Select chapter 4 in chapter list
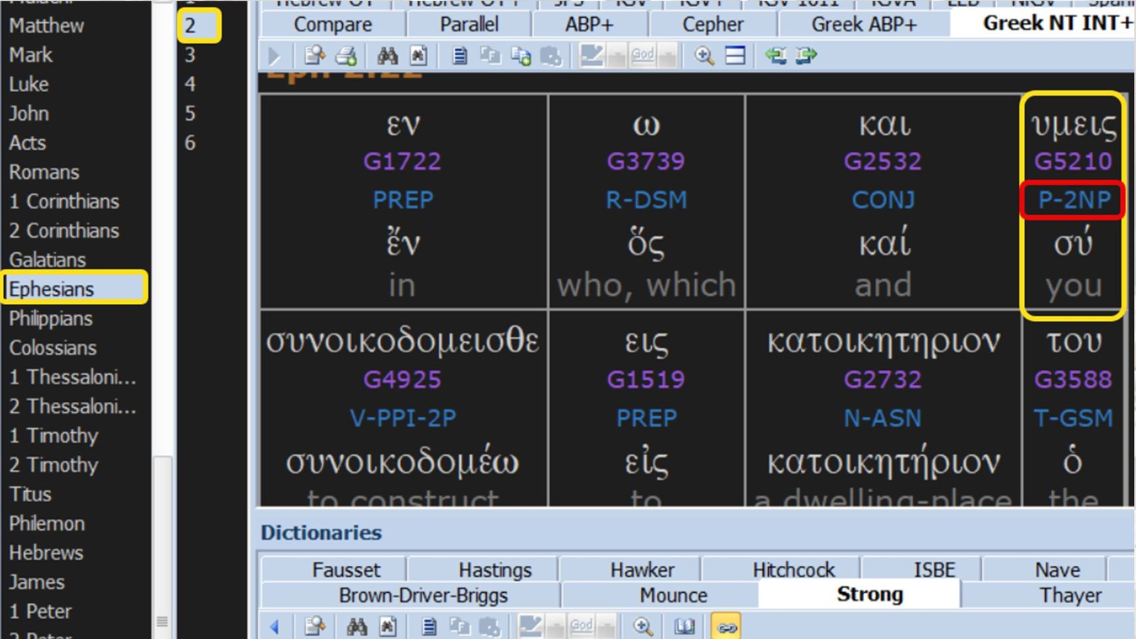The width and height of the screenshot is (1136, 639). (x=190, y=84)
